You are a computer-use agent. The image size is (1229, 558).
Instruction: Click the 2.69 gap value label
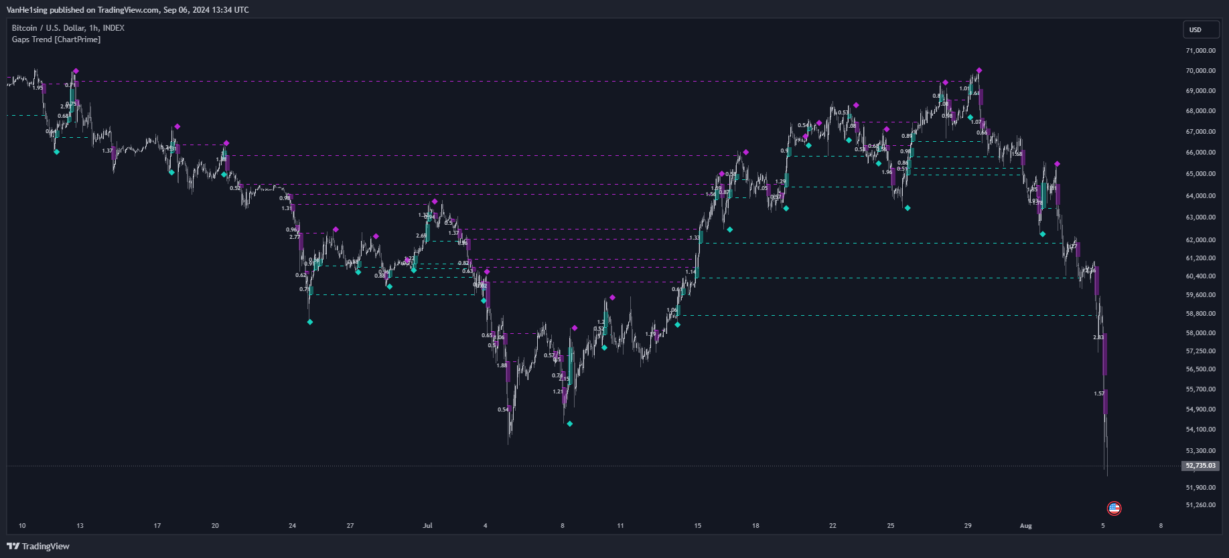click(x=421, y=236)
